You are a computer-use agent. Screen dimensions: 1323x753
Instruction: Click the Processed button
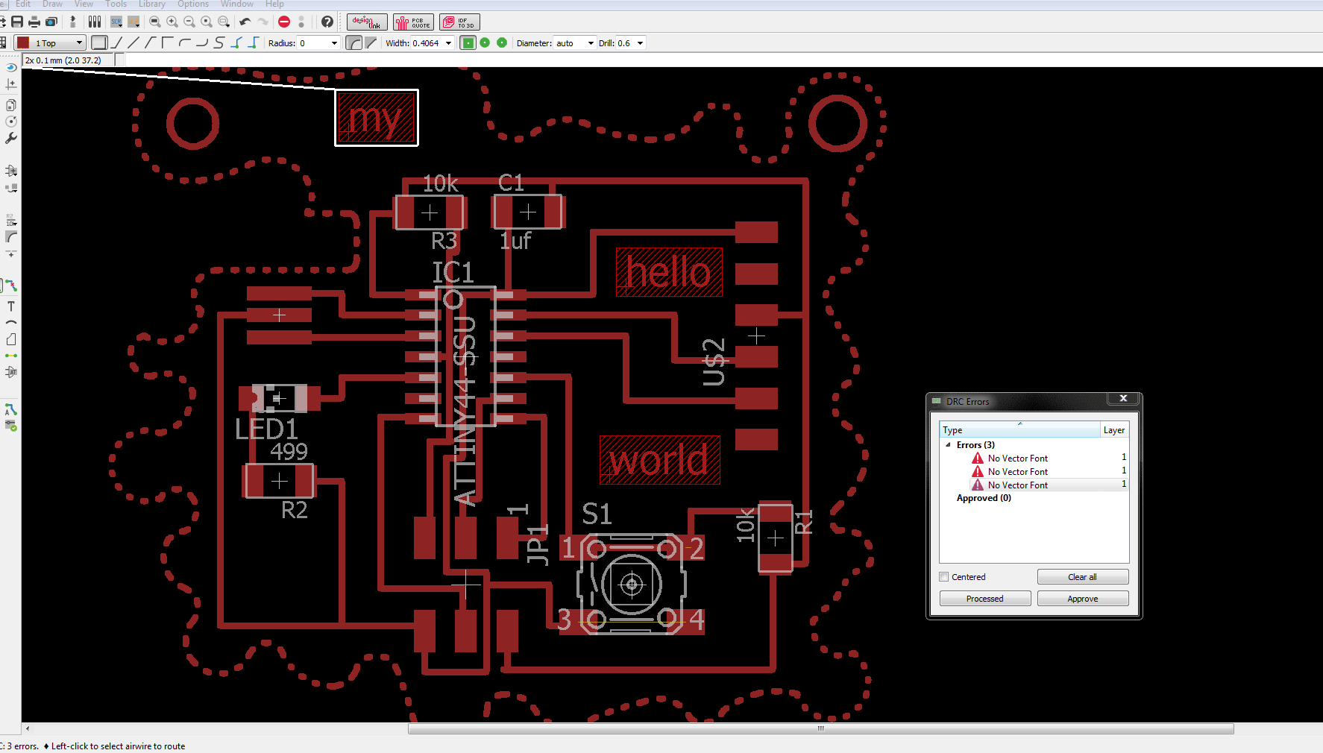(984, 599)
